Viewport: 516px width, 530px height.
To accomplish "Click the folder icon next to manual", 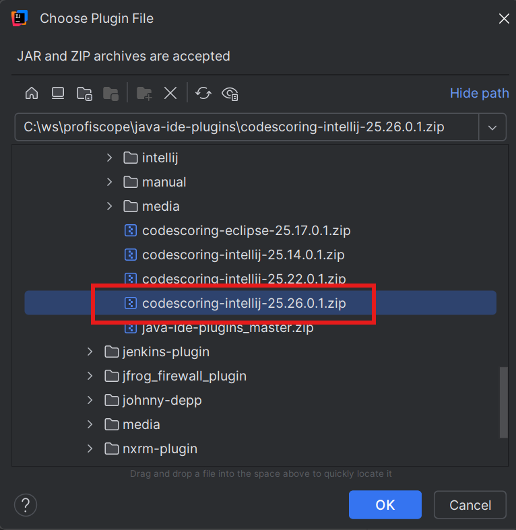I will 131,182.
